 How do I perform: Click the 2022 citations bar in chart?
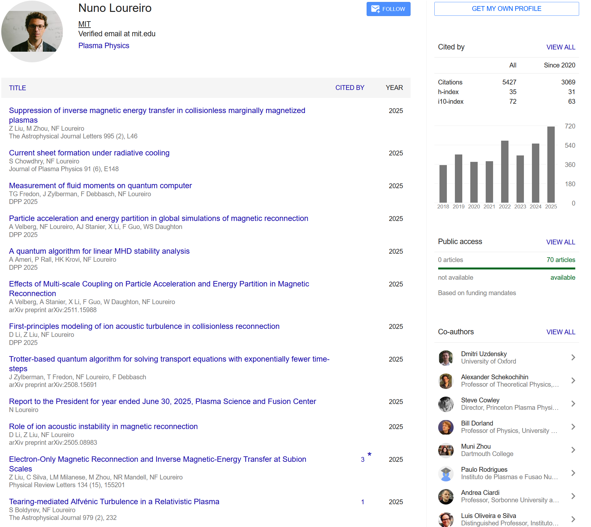(x=505, y=171)
